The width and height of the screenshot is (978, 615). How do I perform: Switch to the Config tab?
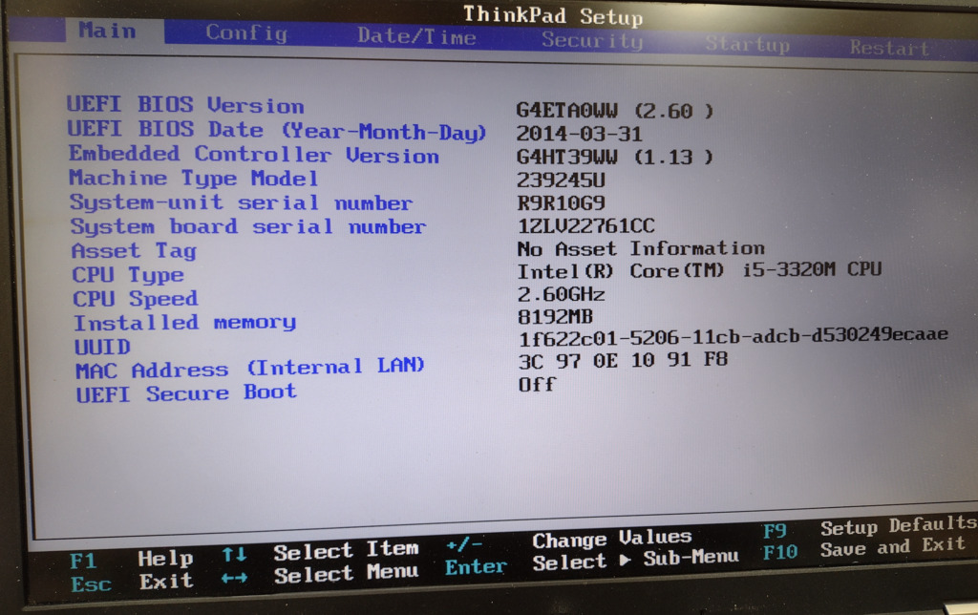point(246,33)
